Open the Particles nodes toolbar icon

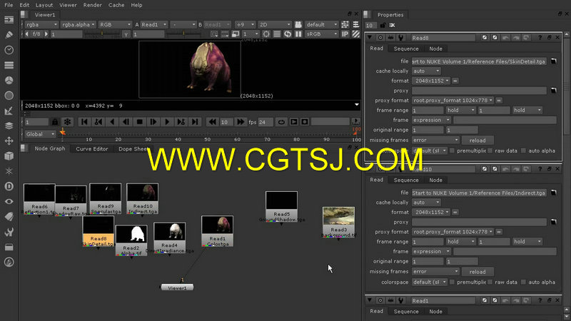9,171
